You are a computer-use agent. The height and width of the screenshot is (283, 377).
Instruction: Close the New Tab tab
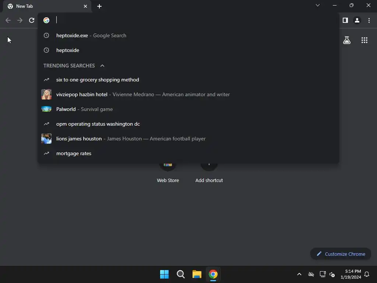click(85, 6)
